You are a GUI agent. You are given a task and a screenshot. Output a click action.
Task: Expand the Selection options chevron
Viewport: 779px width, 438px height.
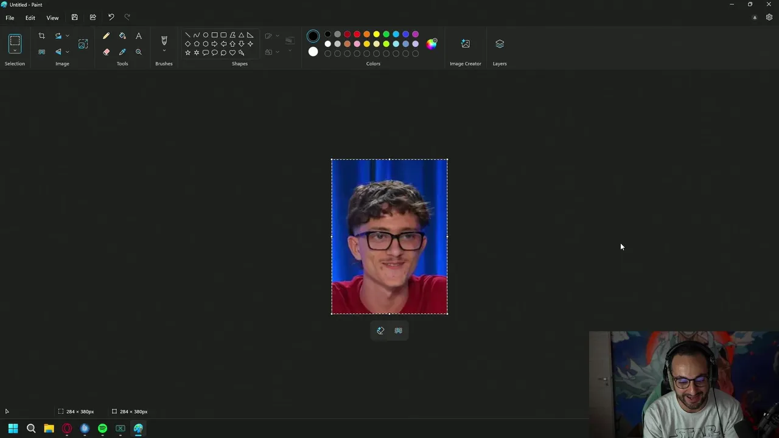tap(15, 50)
